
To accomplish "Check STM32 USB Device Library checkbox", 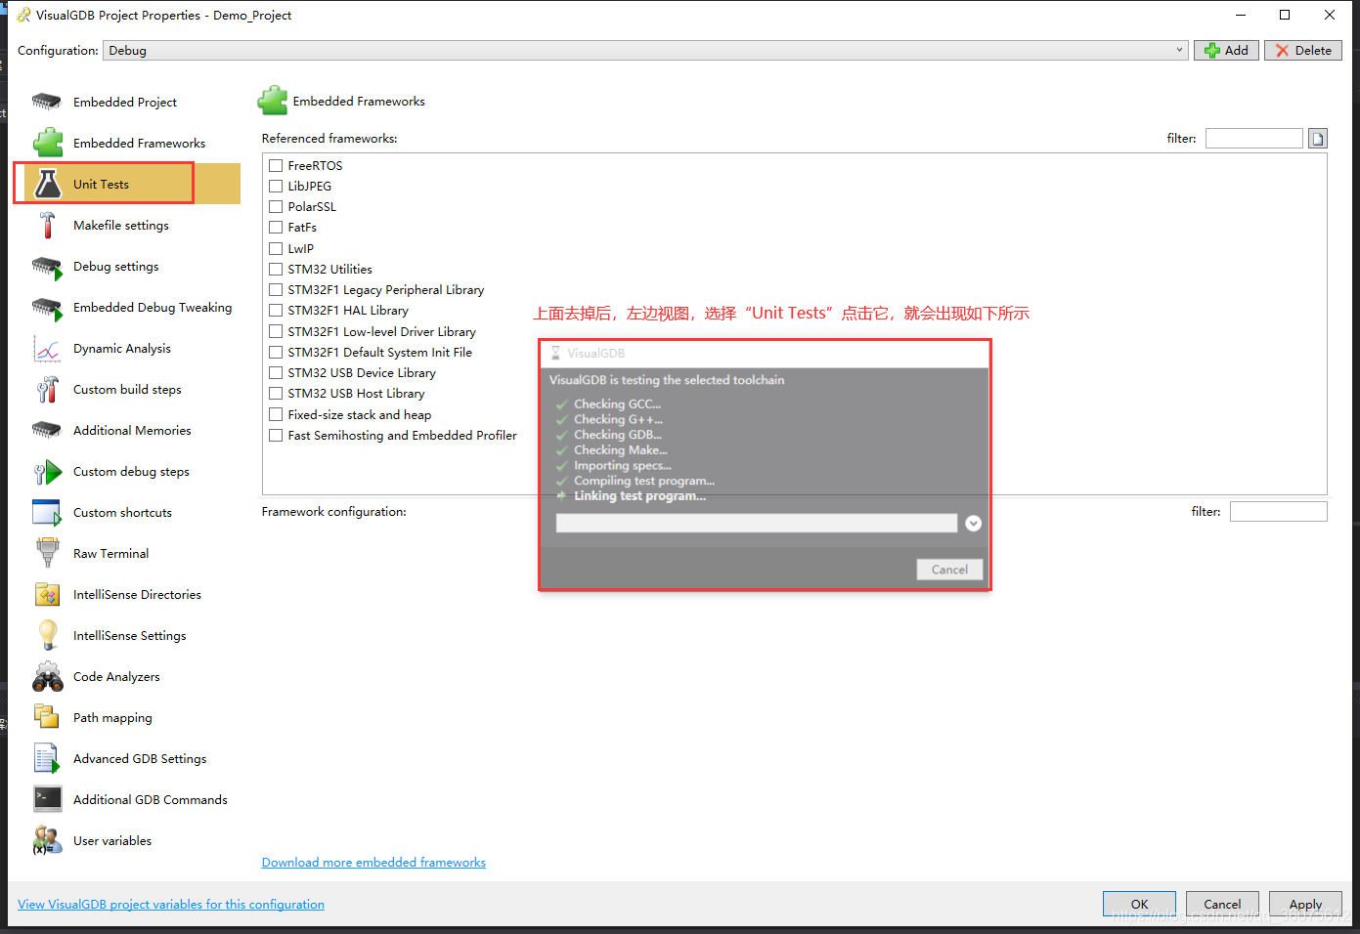I will pos(276,373).
